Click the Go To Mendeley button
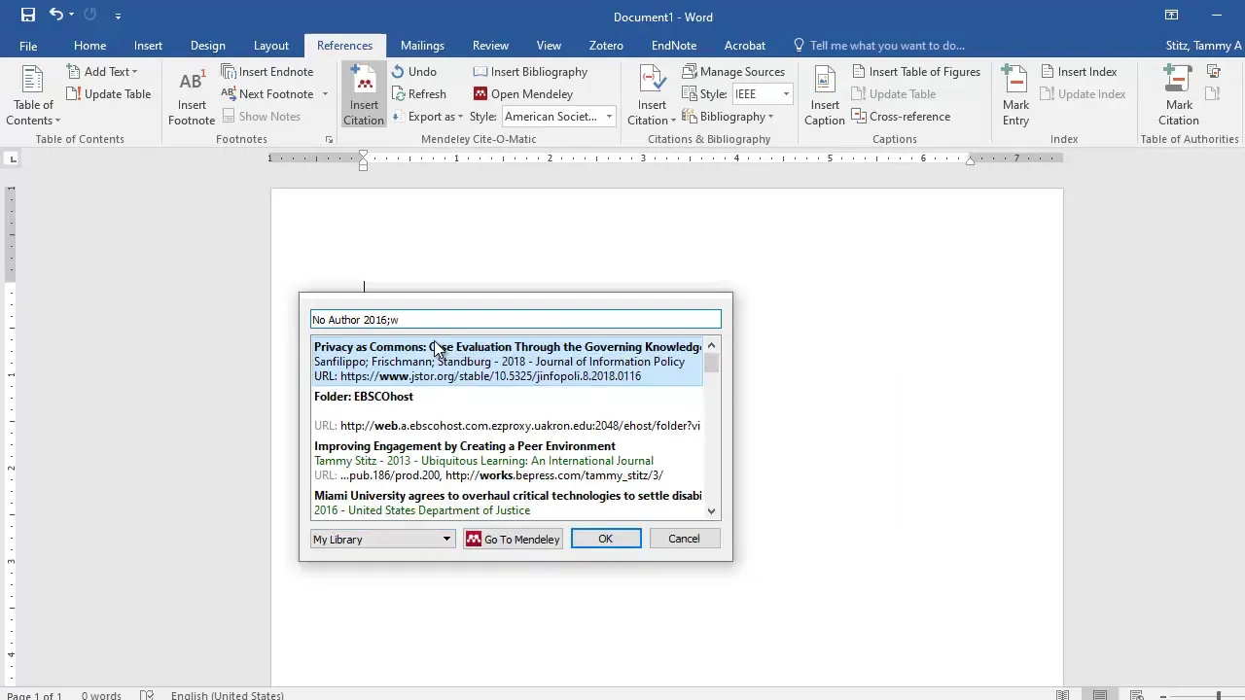Screen dimensions: 1245x700 tap(513, 540)
